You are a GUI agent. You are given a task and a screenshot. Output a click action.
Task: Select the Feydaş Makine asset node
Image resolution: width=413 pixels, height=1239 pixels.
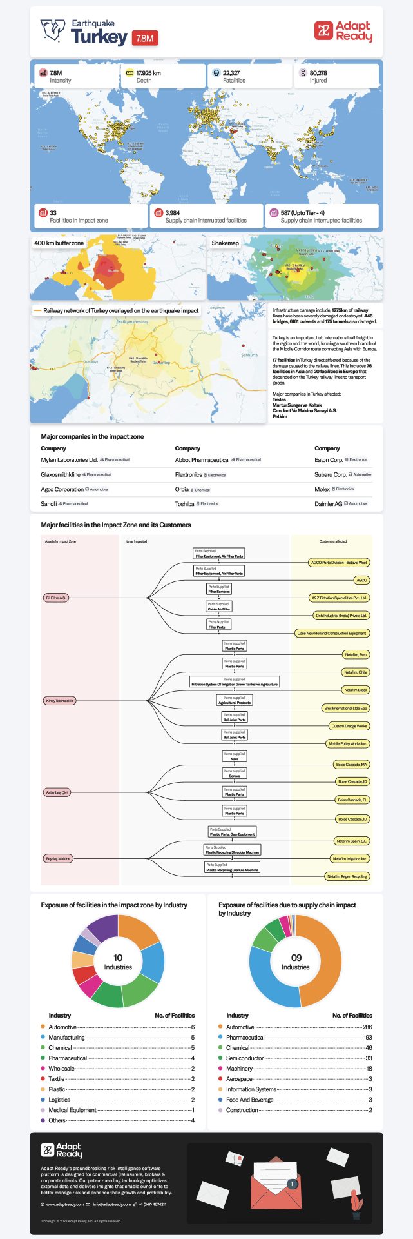(58, 858)
